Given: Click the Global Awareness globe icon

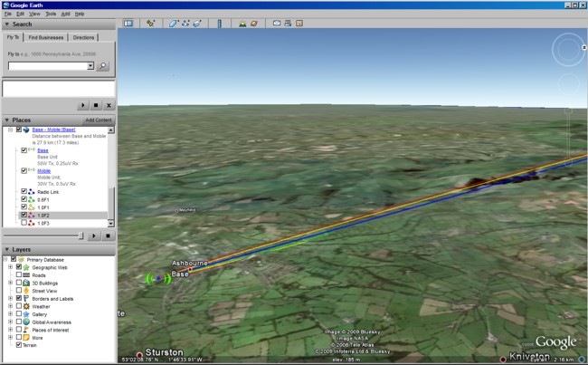Looking at the screenshot, I should (x=26, y=322).
